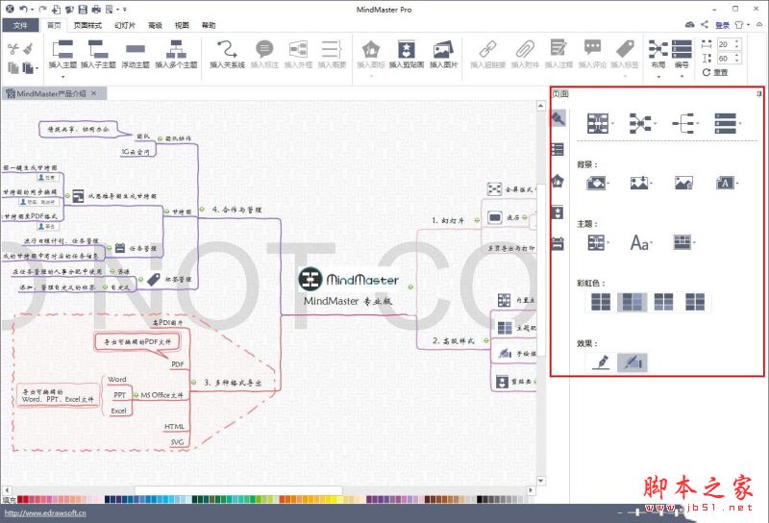Switch to 幻灯片 (Slideshow) ribbon tab
The image size is (769, 523).
tap(125, 25)
